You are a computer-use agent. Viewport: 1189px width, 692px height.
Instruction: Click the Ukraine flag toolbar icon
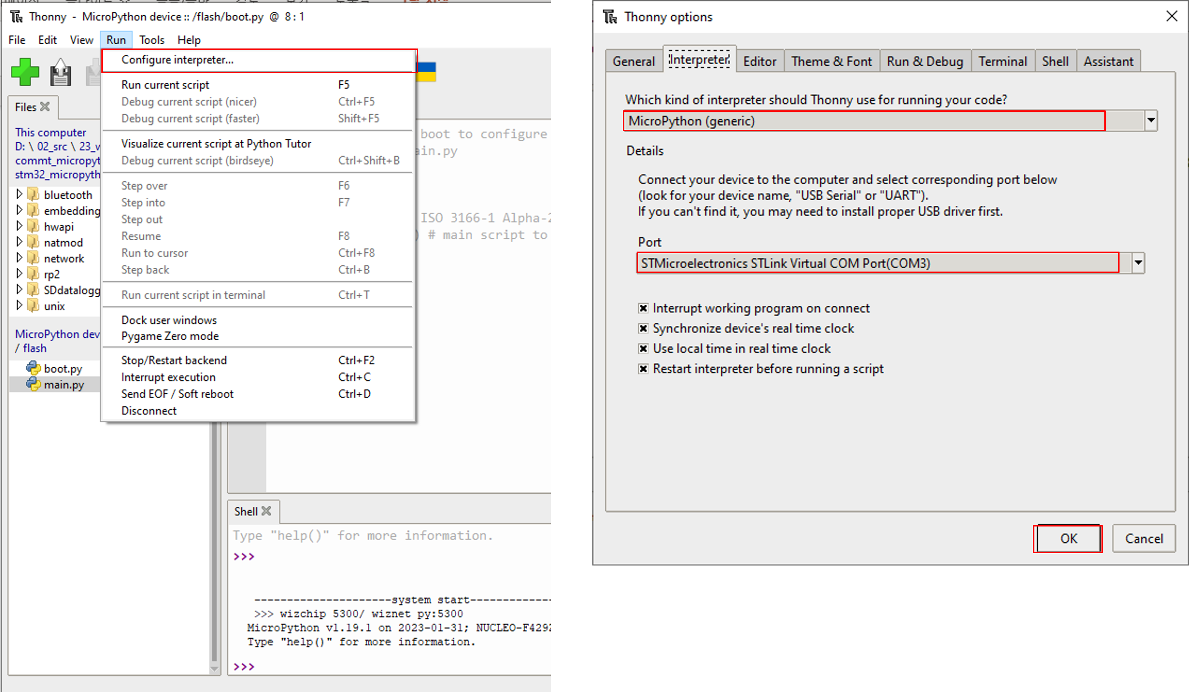pyautogui.click(x=426, y=71)
